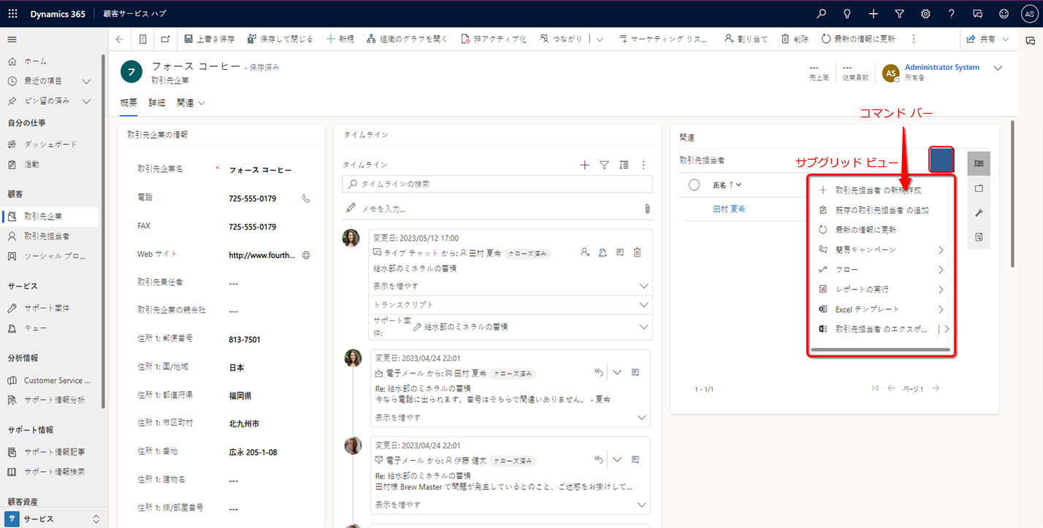The width and height of the screenshot is (1043, 528).
Task: Expand ピン留め済み in the sidebar
Action: [86, 101]
